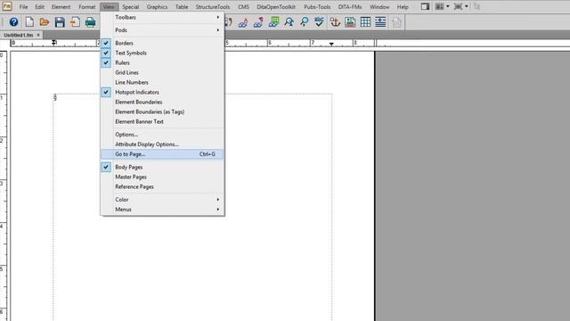Click the arrange documents grid icon
Viewport: 570px width, 321px height.
(x=439, y=6)
